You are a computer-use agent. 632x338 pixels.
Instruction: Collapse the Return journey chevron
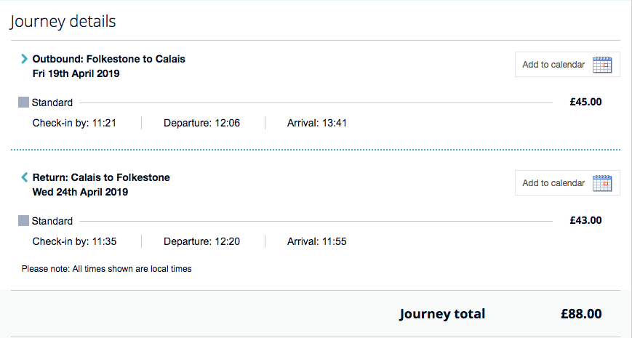pyautogui.click(x=24, y=177)
